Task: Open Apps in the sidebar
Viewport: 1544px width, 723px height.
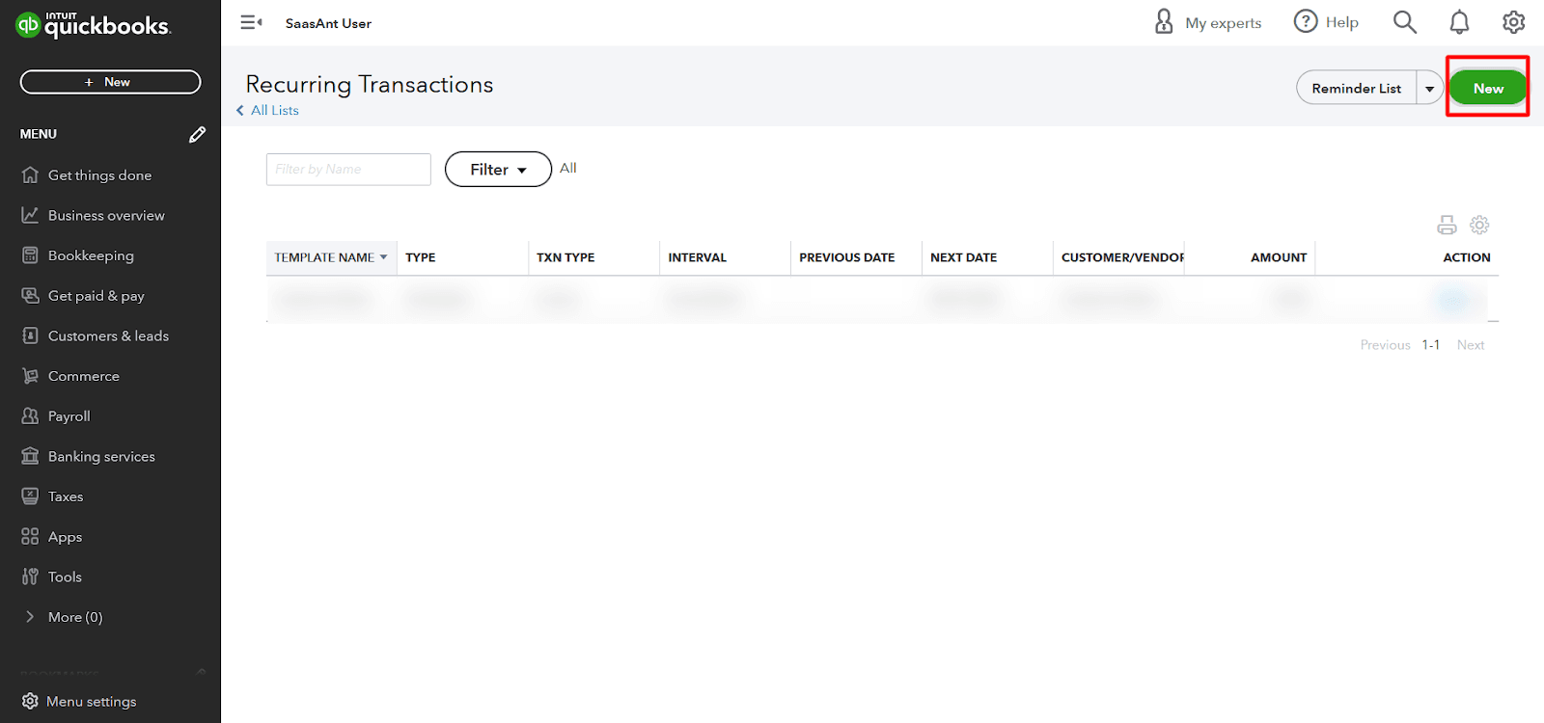Action: (65, 537)
